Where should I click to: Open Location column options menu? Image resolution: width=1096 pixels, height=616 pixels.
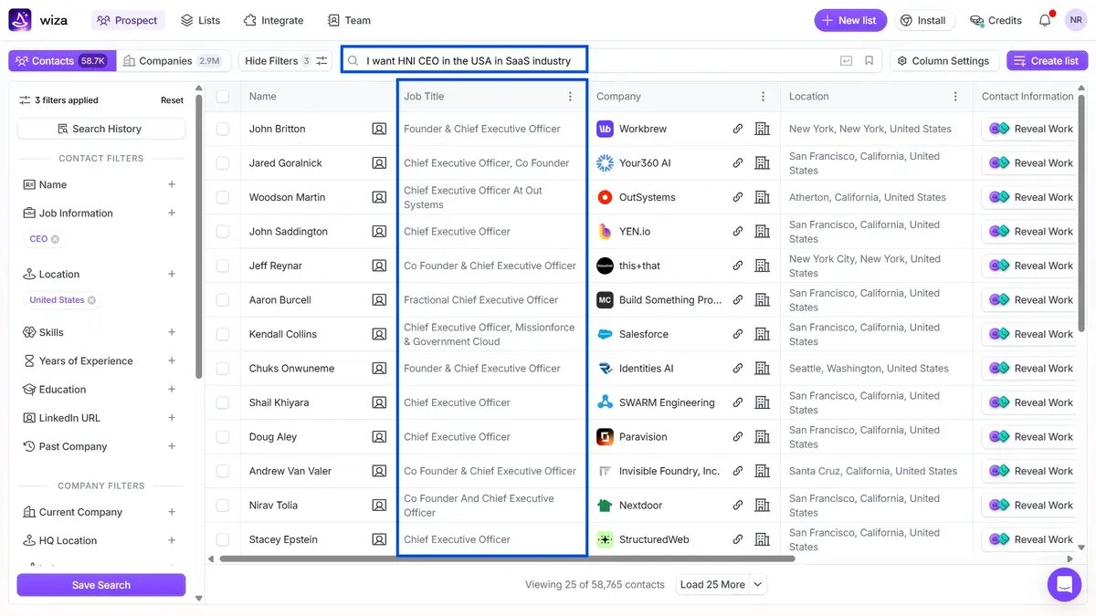tap(956, 97)
